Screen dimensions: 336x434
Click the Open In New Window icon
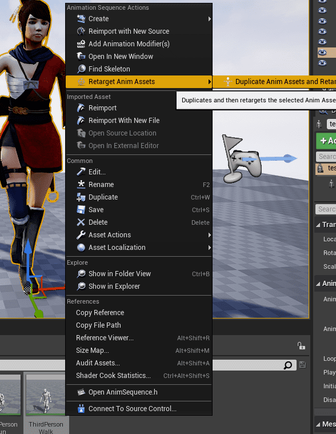[x=81, y=57]
